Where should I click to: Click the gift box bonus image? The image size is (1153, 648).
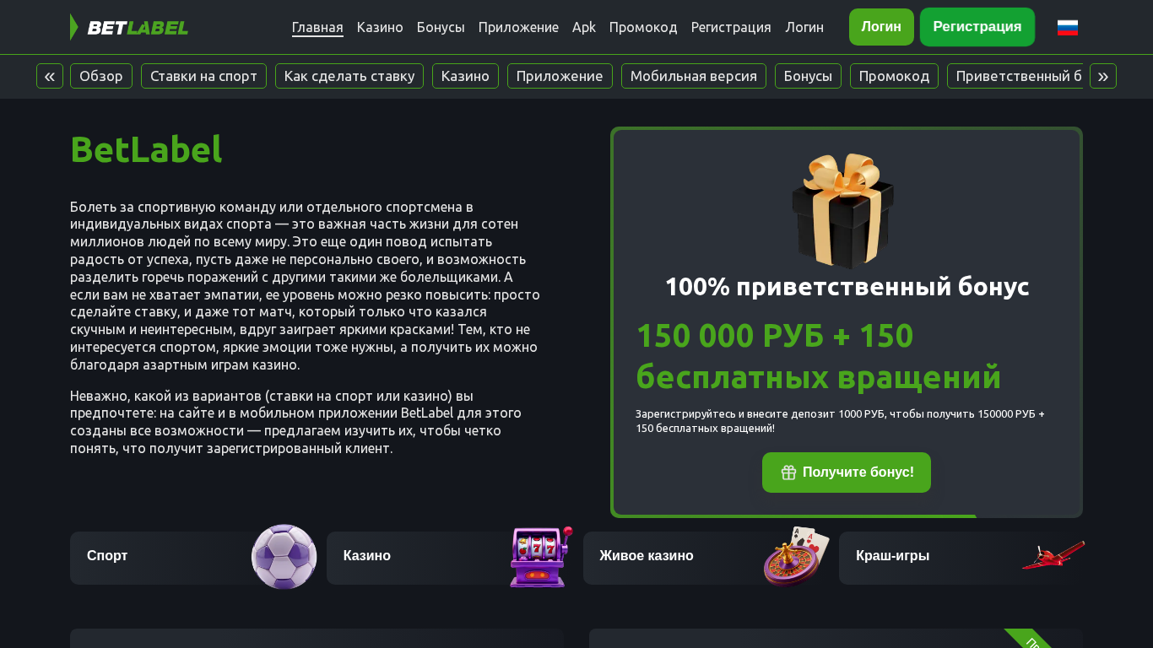coord(842,211)
